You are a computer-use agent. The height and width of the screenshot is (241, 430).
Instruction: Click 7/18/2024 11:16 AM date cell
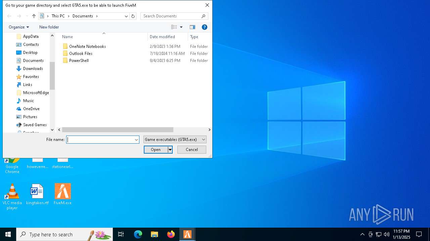click(167, 54)
